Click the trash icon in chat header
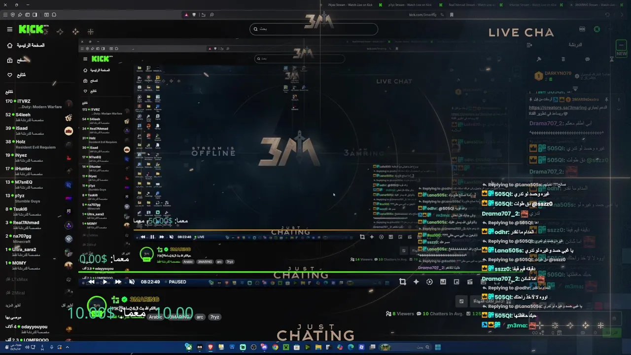This screenshot has width=631, height=355. click(563, 59)
